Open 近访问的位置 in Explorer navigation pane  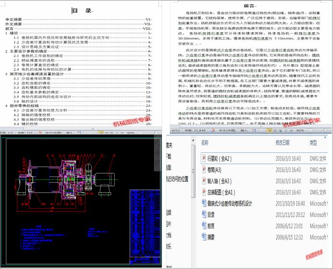[178, 179]
